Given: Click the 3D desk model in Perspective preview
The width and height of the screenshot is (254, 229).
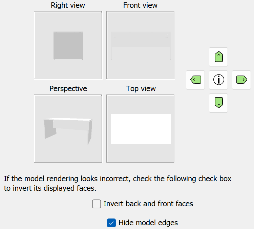Looking at the screenshot, I should pos(68,126).
